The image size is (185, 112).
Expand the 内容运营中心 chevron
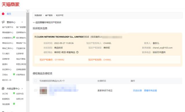[22, 89]
